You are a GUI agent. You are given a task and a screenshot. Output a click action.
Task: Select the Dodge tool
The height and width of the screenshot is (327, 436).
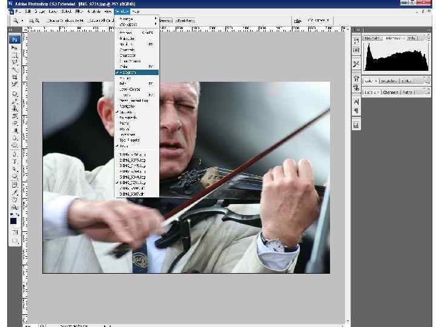[15, 145]
